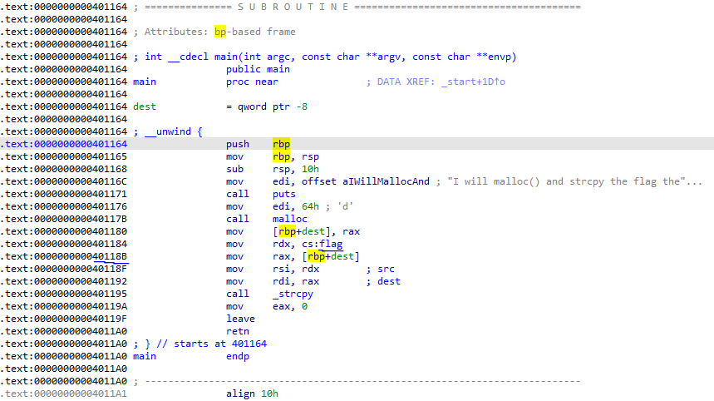This screenshot has height=401, width=714.
Task: Click highlighted 'bp' in Attributes comment
Action: [220, 32]
